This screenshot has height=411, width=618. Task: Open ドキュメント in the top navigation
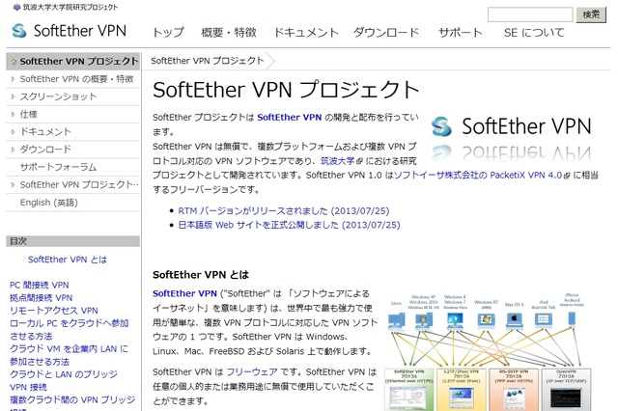pyautogui.click(x=306, y=32)
